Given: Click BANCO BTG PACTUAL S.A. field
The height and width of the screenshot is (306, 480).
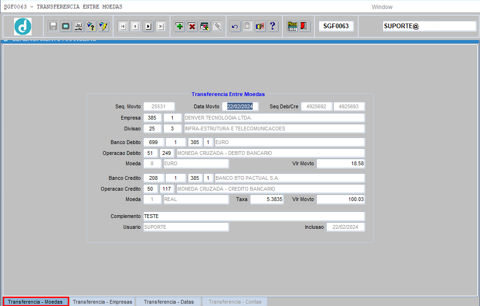Looking at the screenshot, I should [289, 178].
